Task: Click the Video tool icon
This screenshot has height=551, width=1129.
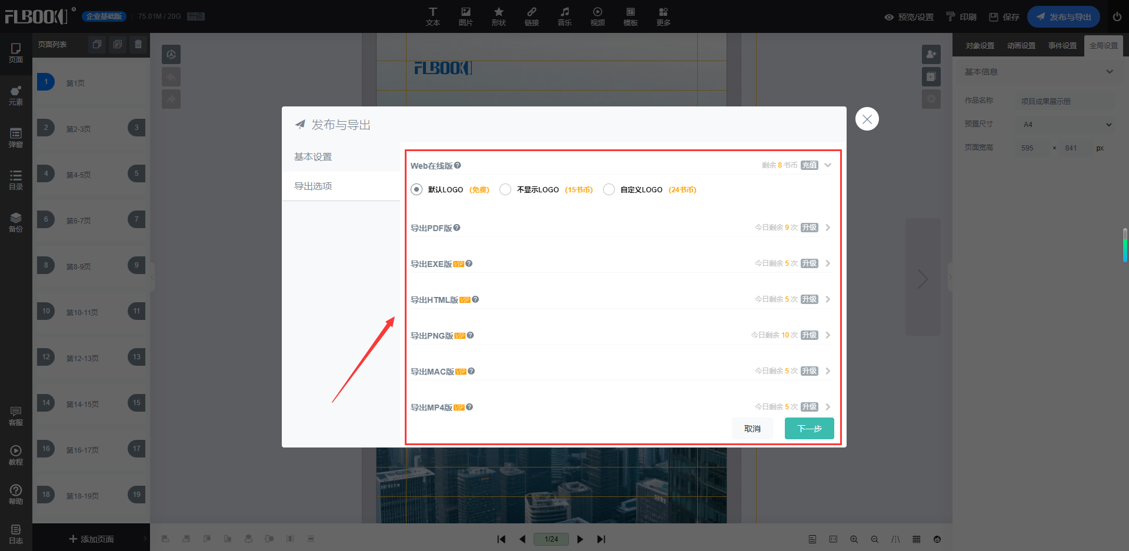Action: (597, 16)
